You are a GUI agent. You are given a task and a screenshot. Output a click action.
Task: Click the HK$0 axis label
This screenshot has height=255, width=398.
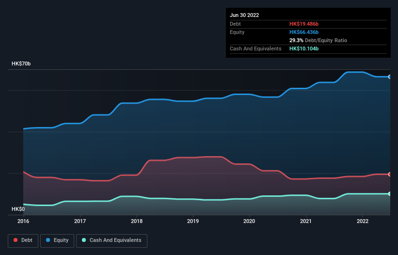coord(18,209)
